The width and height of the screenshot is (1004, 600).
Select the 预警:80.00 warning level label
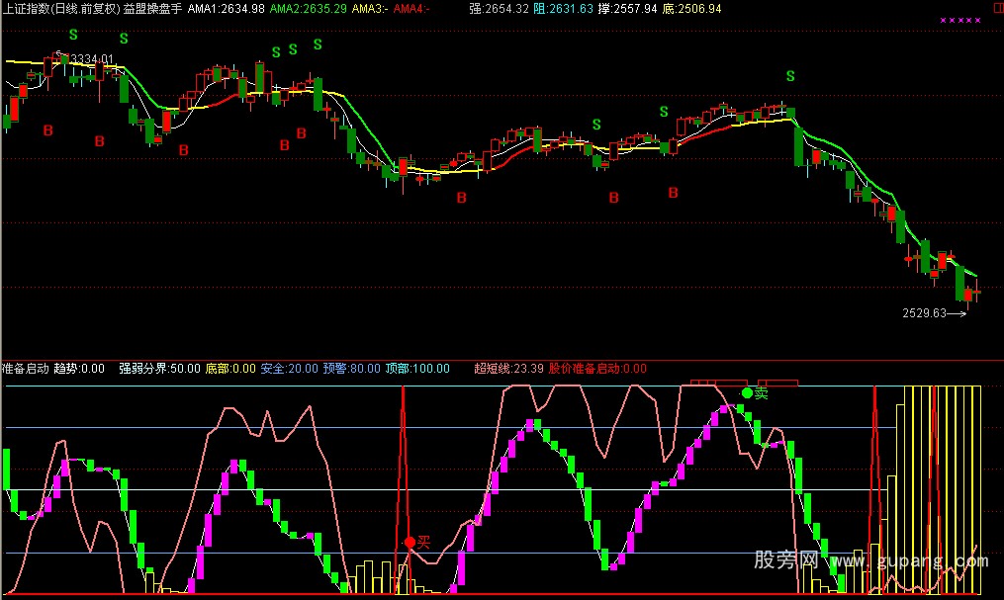[354, 369]
